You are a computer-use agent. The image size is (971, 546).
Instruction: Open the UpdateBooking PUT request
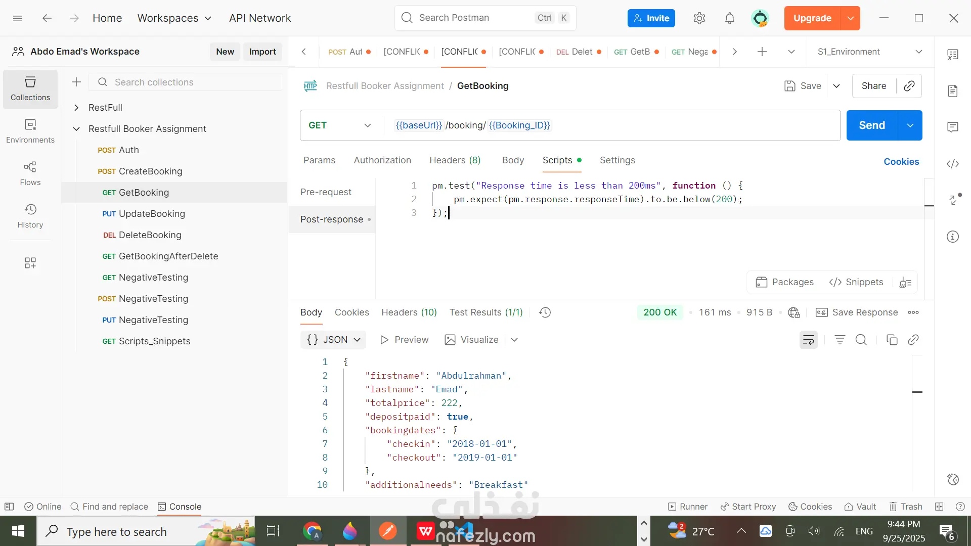[x=151, y=214]
